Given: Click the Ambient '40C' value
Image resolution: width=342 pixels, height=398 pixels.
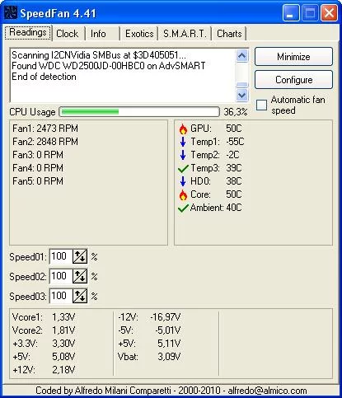Looking at the screenshot, I should pyautogui.click(x=234, y=208).
